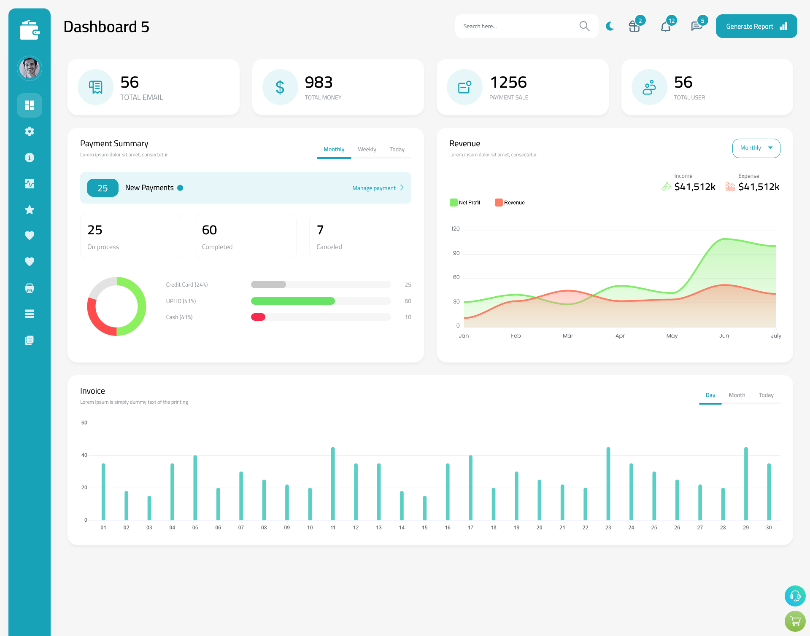The width and height of the screenshot is (810, 636).
Task: Click Generate Report button
Action: (x=756, y=26)
